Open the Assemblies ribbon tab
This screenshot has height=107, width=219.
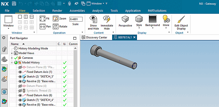tap(77, 11)
